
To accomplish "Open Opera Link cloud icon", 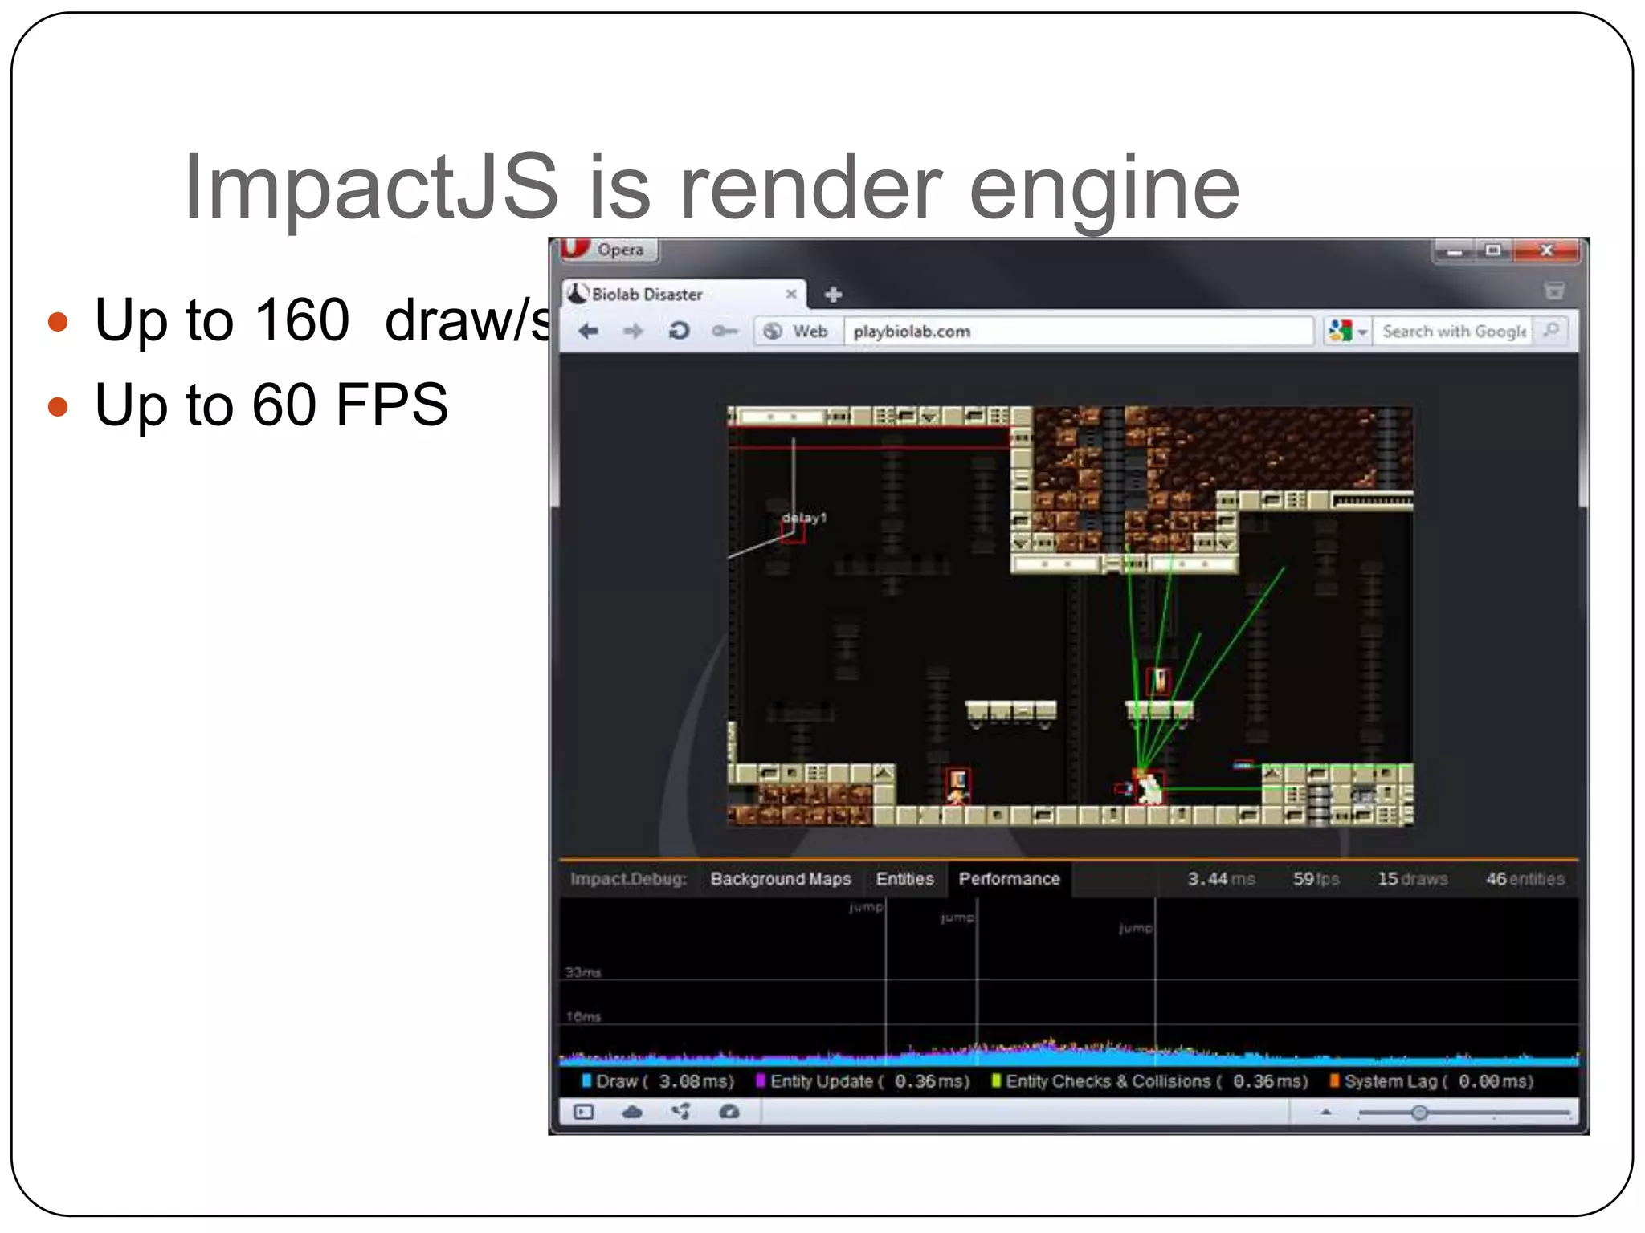I will 633,1112.
